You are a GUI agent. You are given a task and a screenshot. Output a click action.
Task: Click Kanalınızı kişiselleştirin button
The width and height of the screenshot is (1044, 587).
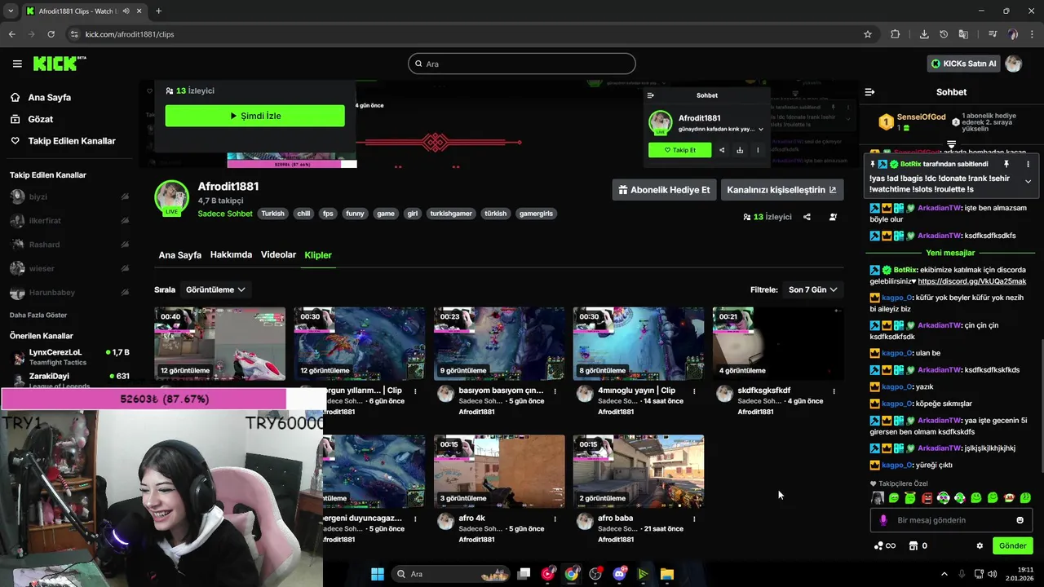(781, 190)
